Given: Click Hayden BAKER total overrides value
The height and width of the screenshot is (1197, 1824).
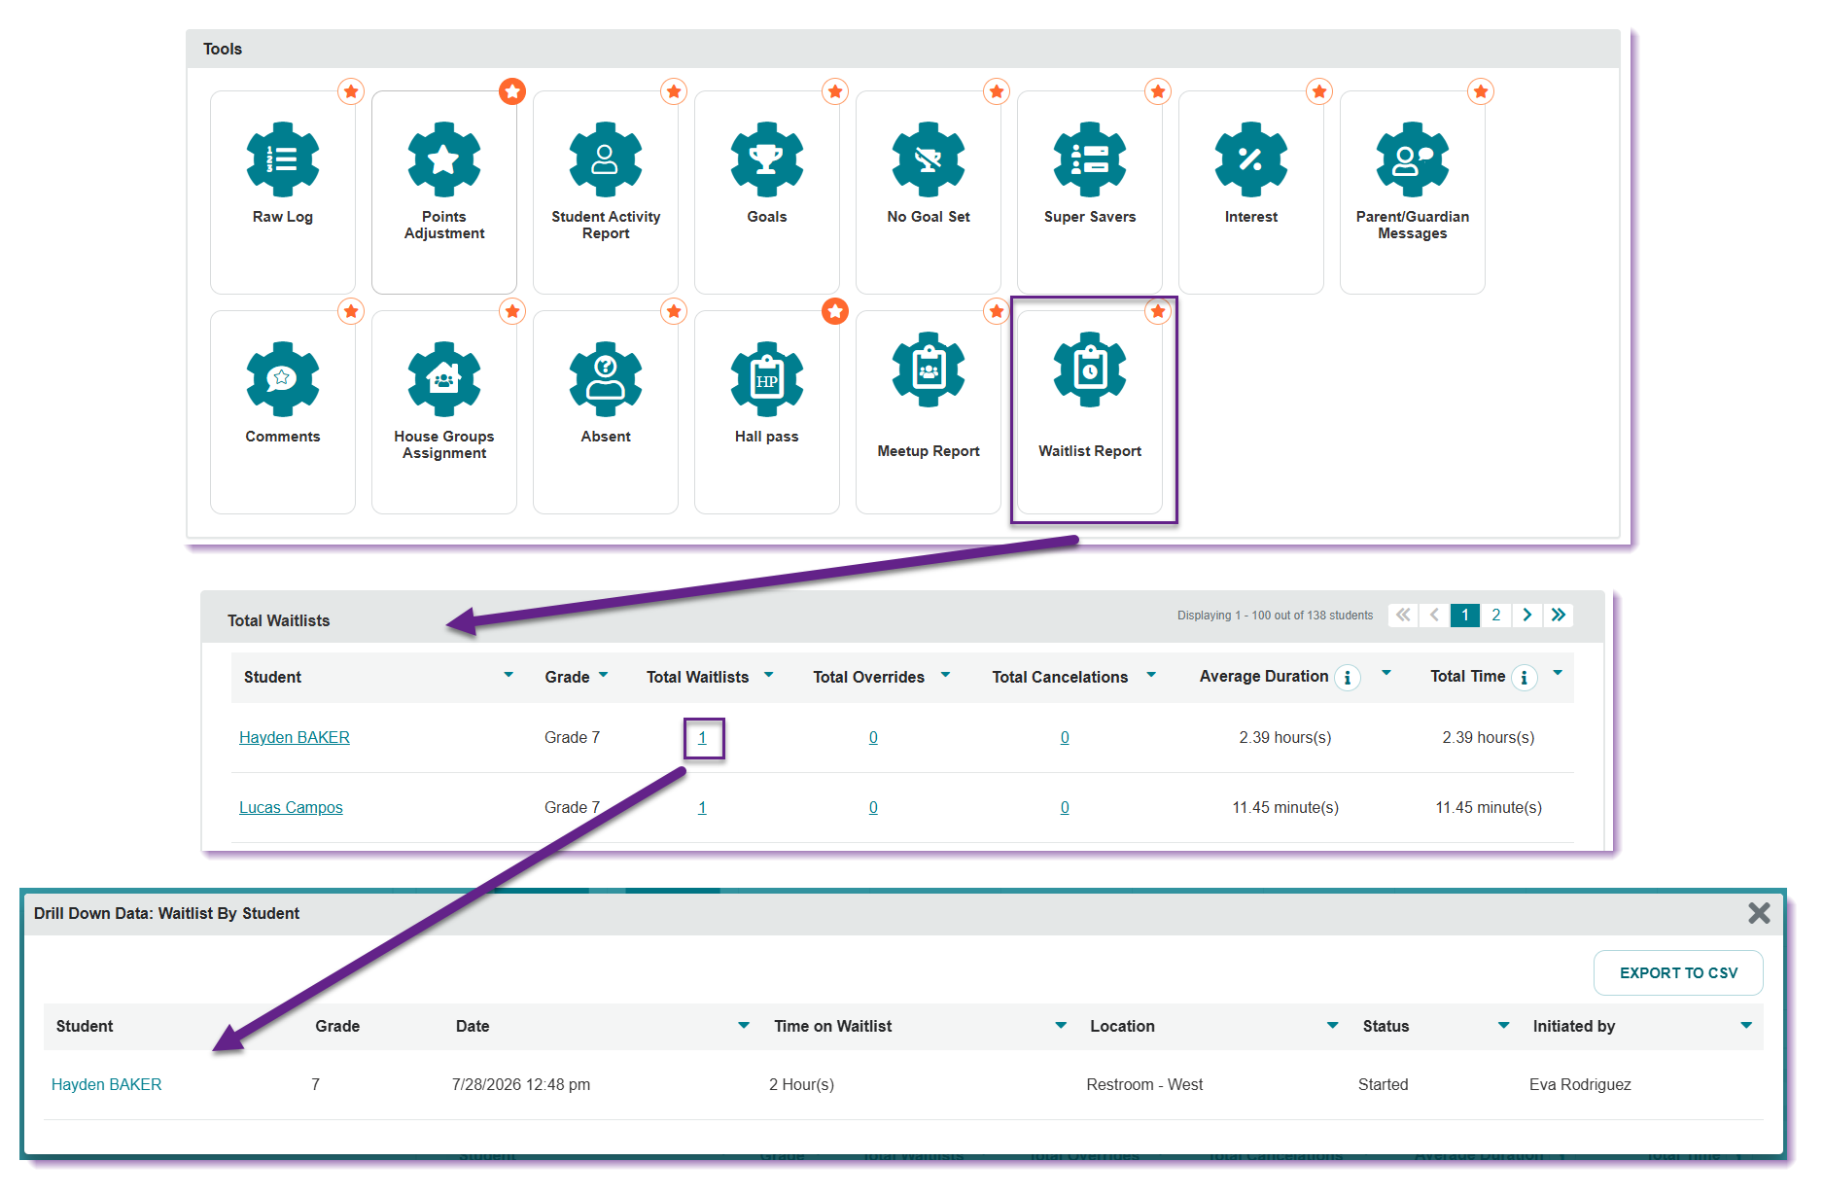Looking at the screenshot, I should [x=873, y=737].
